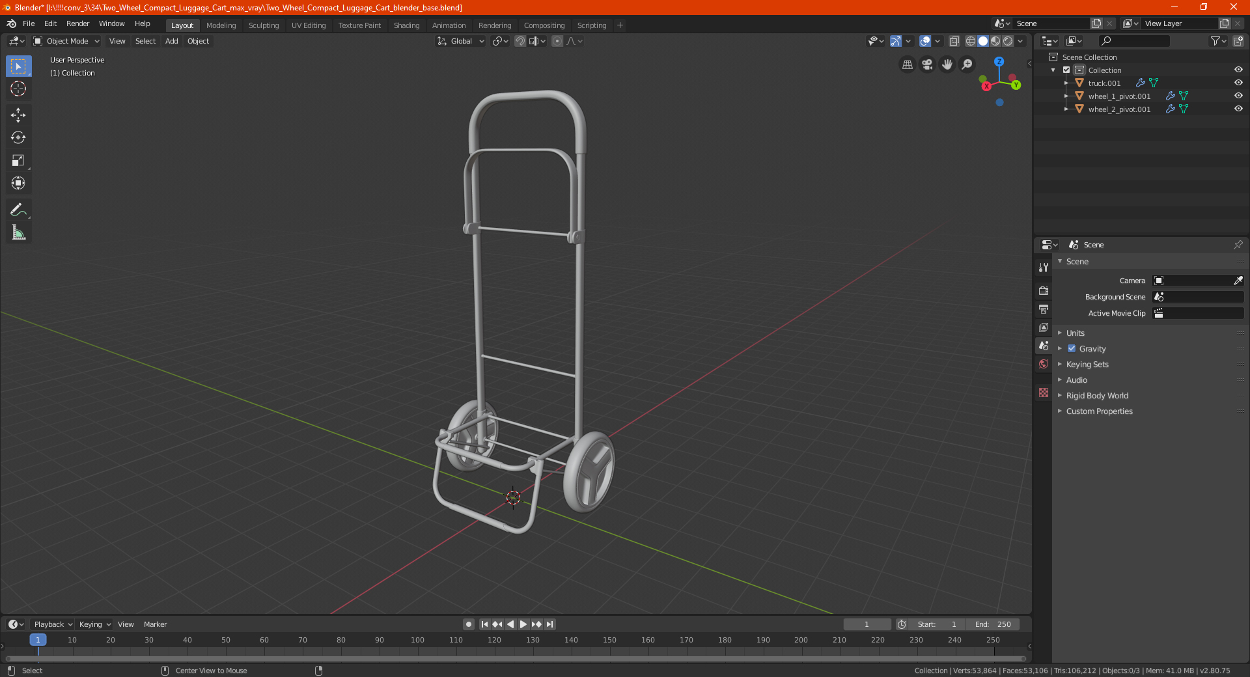Open the timeline Keying menu
Screen dimensions: 1250x677
pos(94,624)
